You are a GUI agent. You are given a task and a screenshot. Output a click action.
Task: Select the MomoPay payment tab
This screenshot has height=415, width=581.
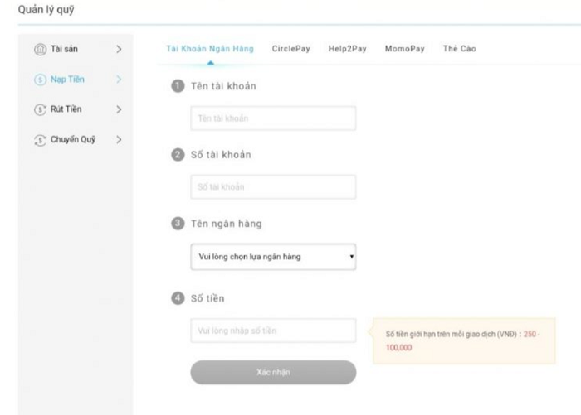404,49
